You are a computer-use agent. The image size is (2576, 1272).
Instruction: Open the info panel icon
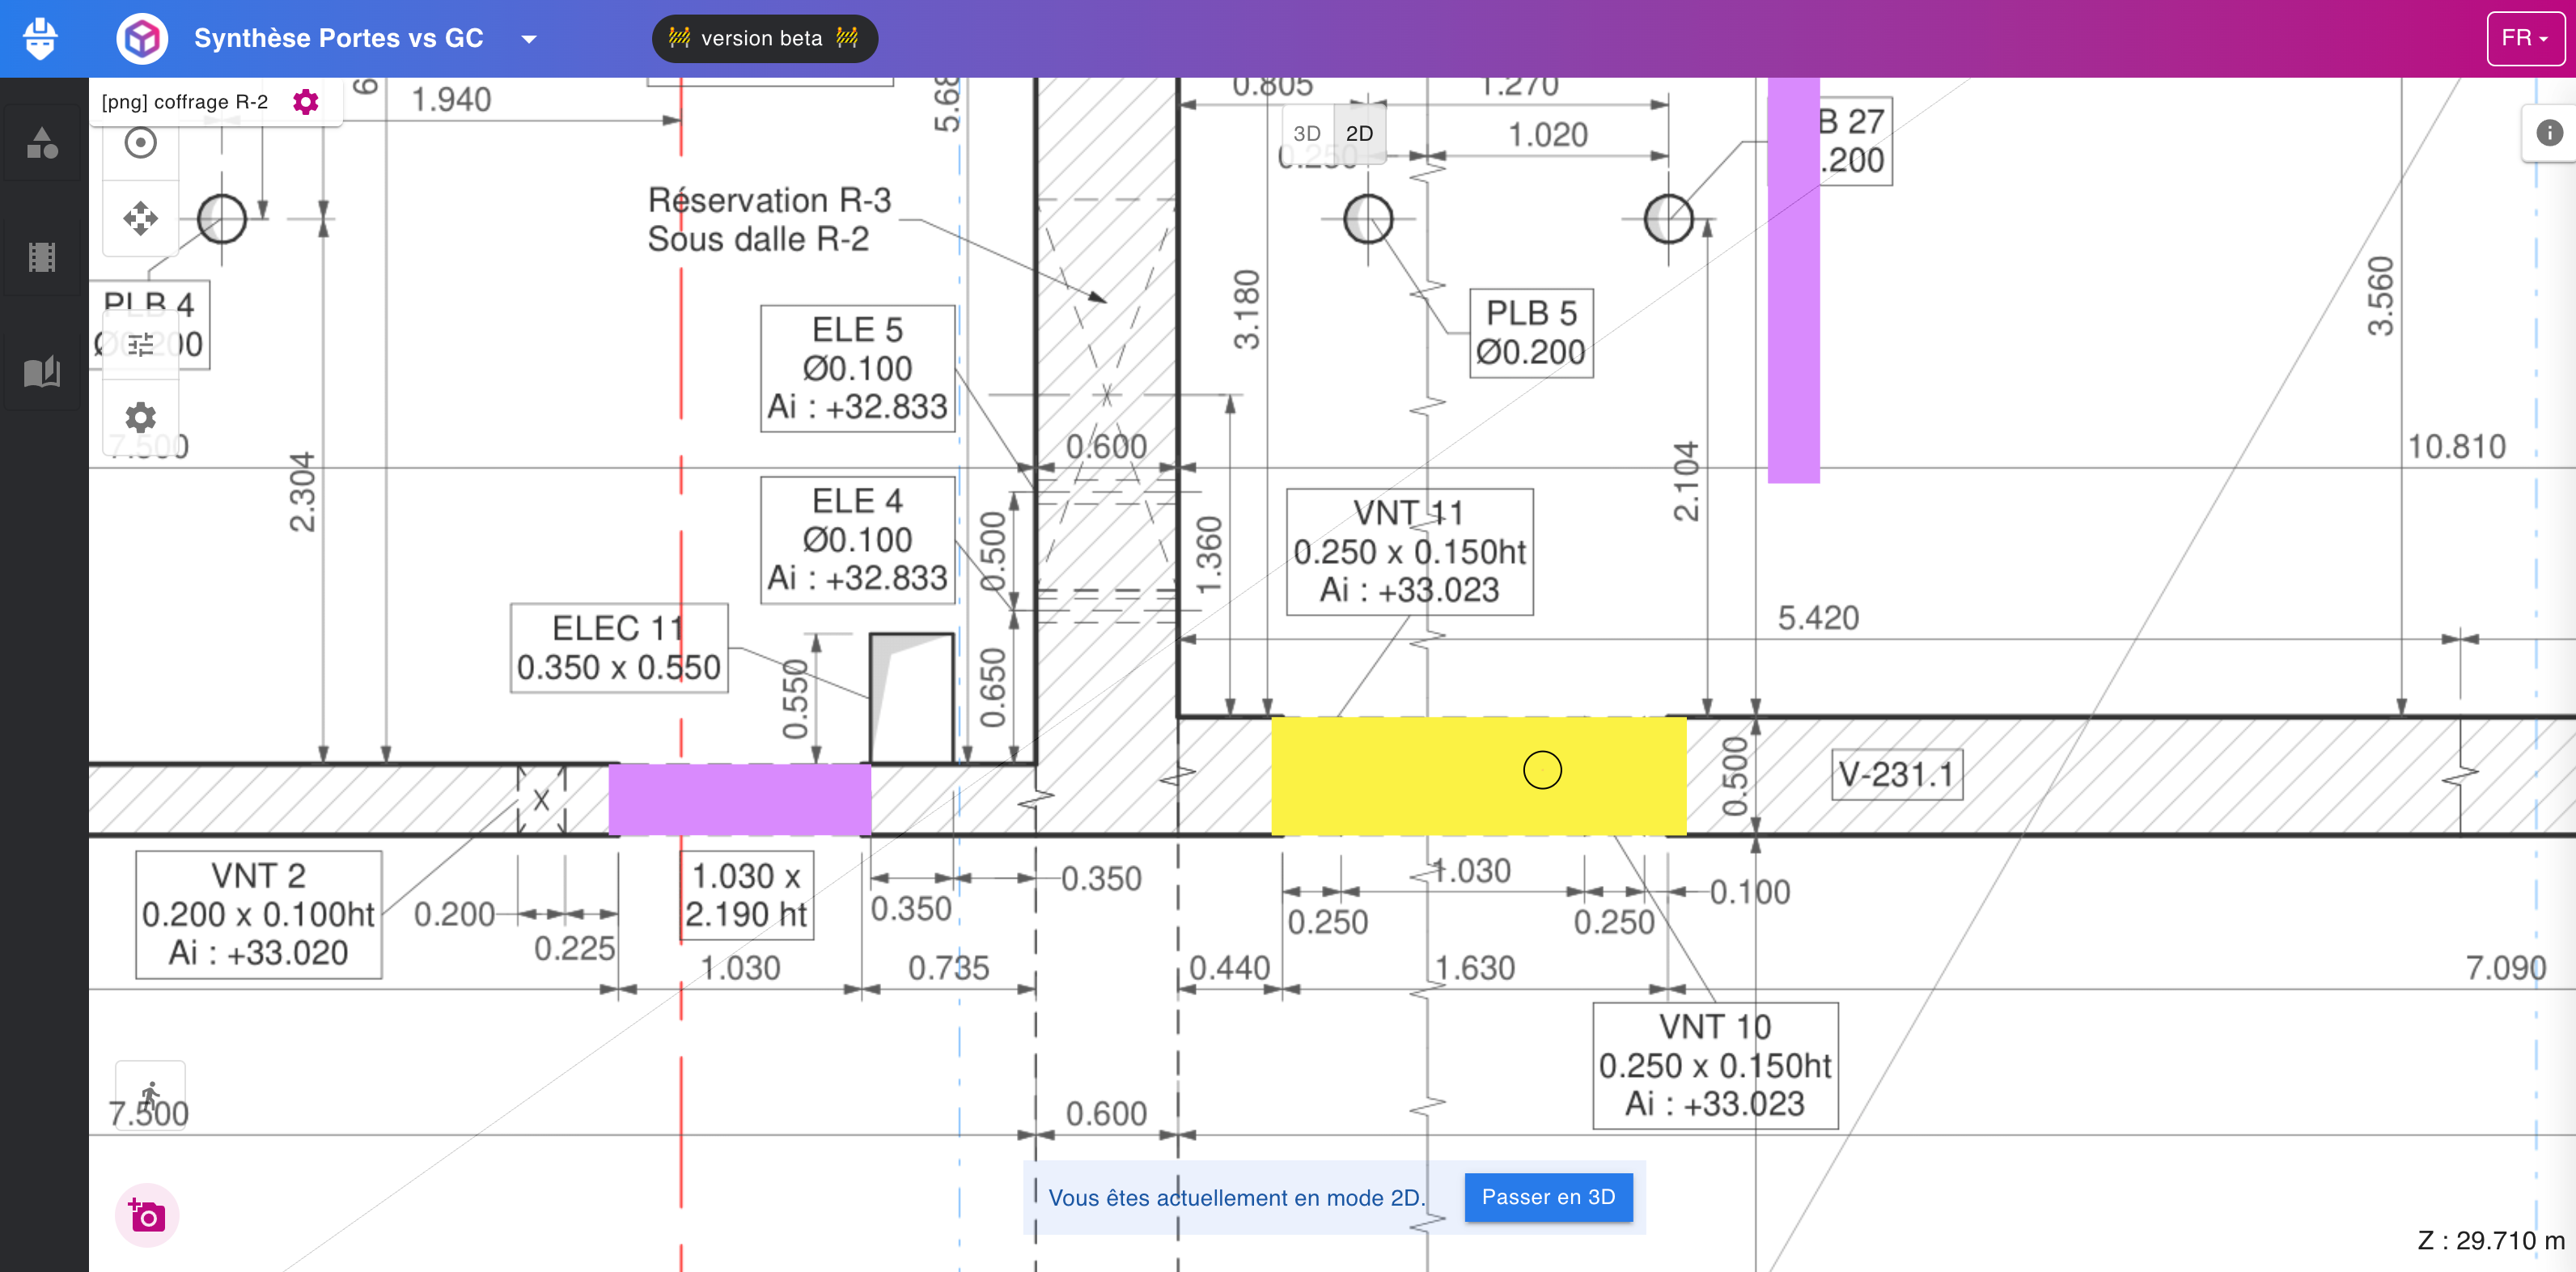coord(2549,132)
